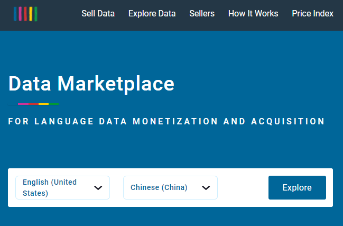The image size is (343, 226).
Task: Click the pink segment of the heading underline
Action: pyautogui.click(x=23, y=104)
